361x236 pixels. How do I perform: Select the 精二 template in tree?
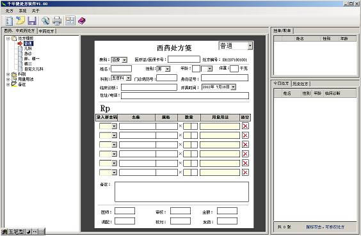pos(28,64)
